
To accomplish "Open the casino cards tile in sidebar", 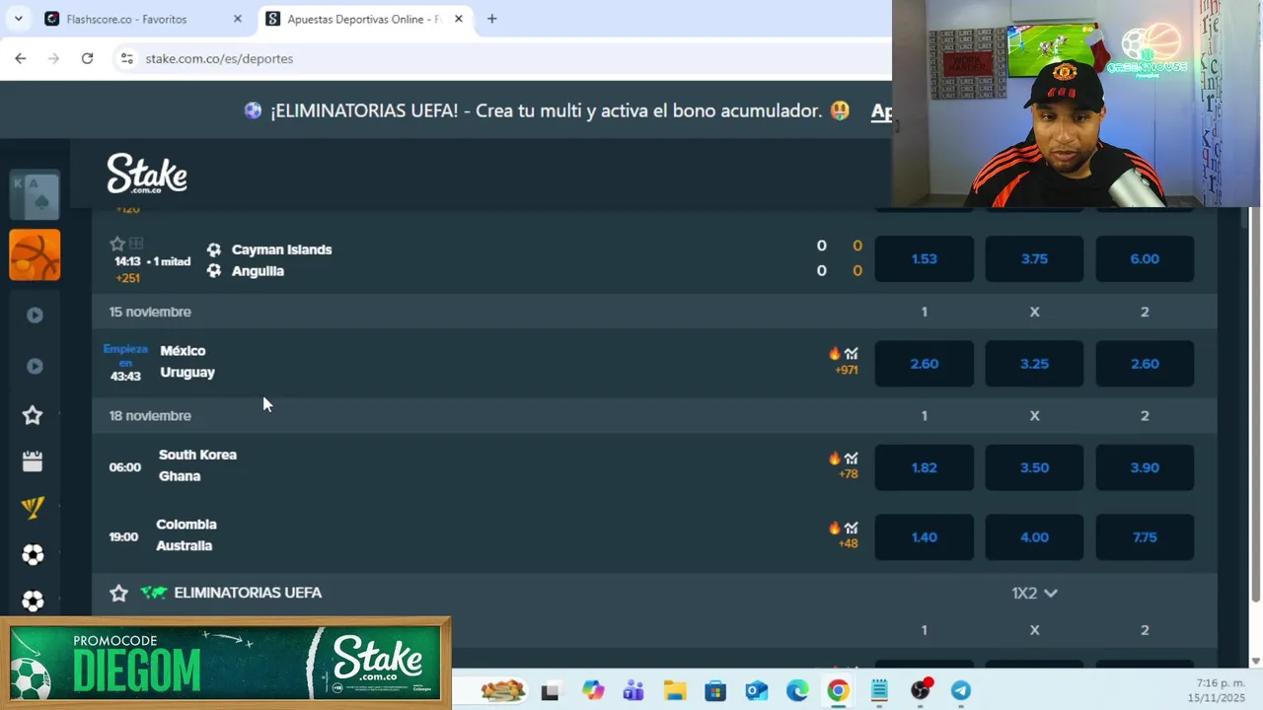I will coord(35,194).
